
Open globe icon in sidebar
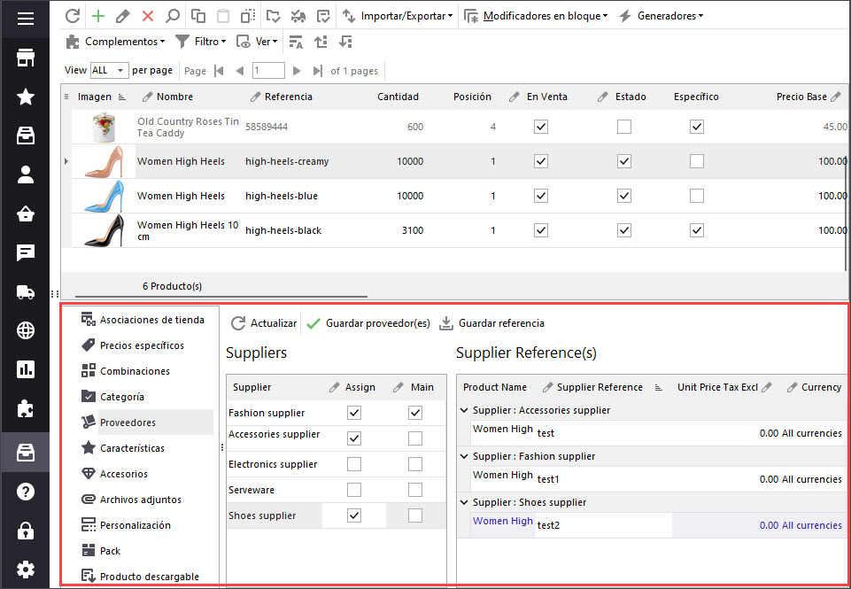(26, 330)
